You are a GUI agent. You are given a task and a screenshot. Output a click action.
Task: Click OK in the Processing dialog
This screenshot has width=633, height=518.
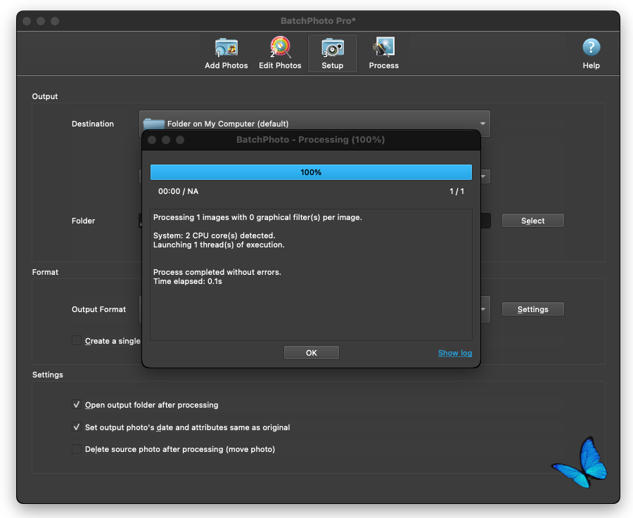click(x=312, y=353)
